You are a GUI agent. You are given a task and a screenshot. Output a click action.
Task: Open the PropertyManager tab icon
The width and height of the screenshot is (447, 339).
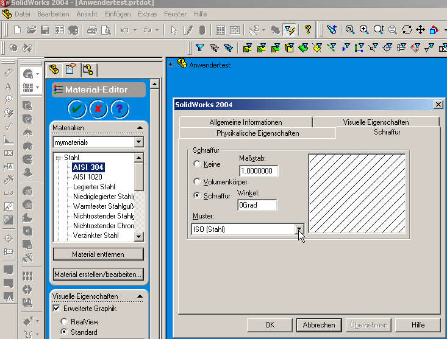(71, 69)
